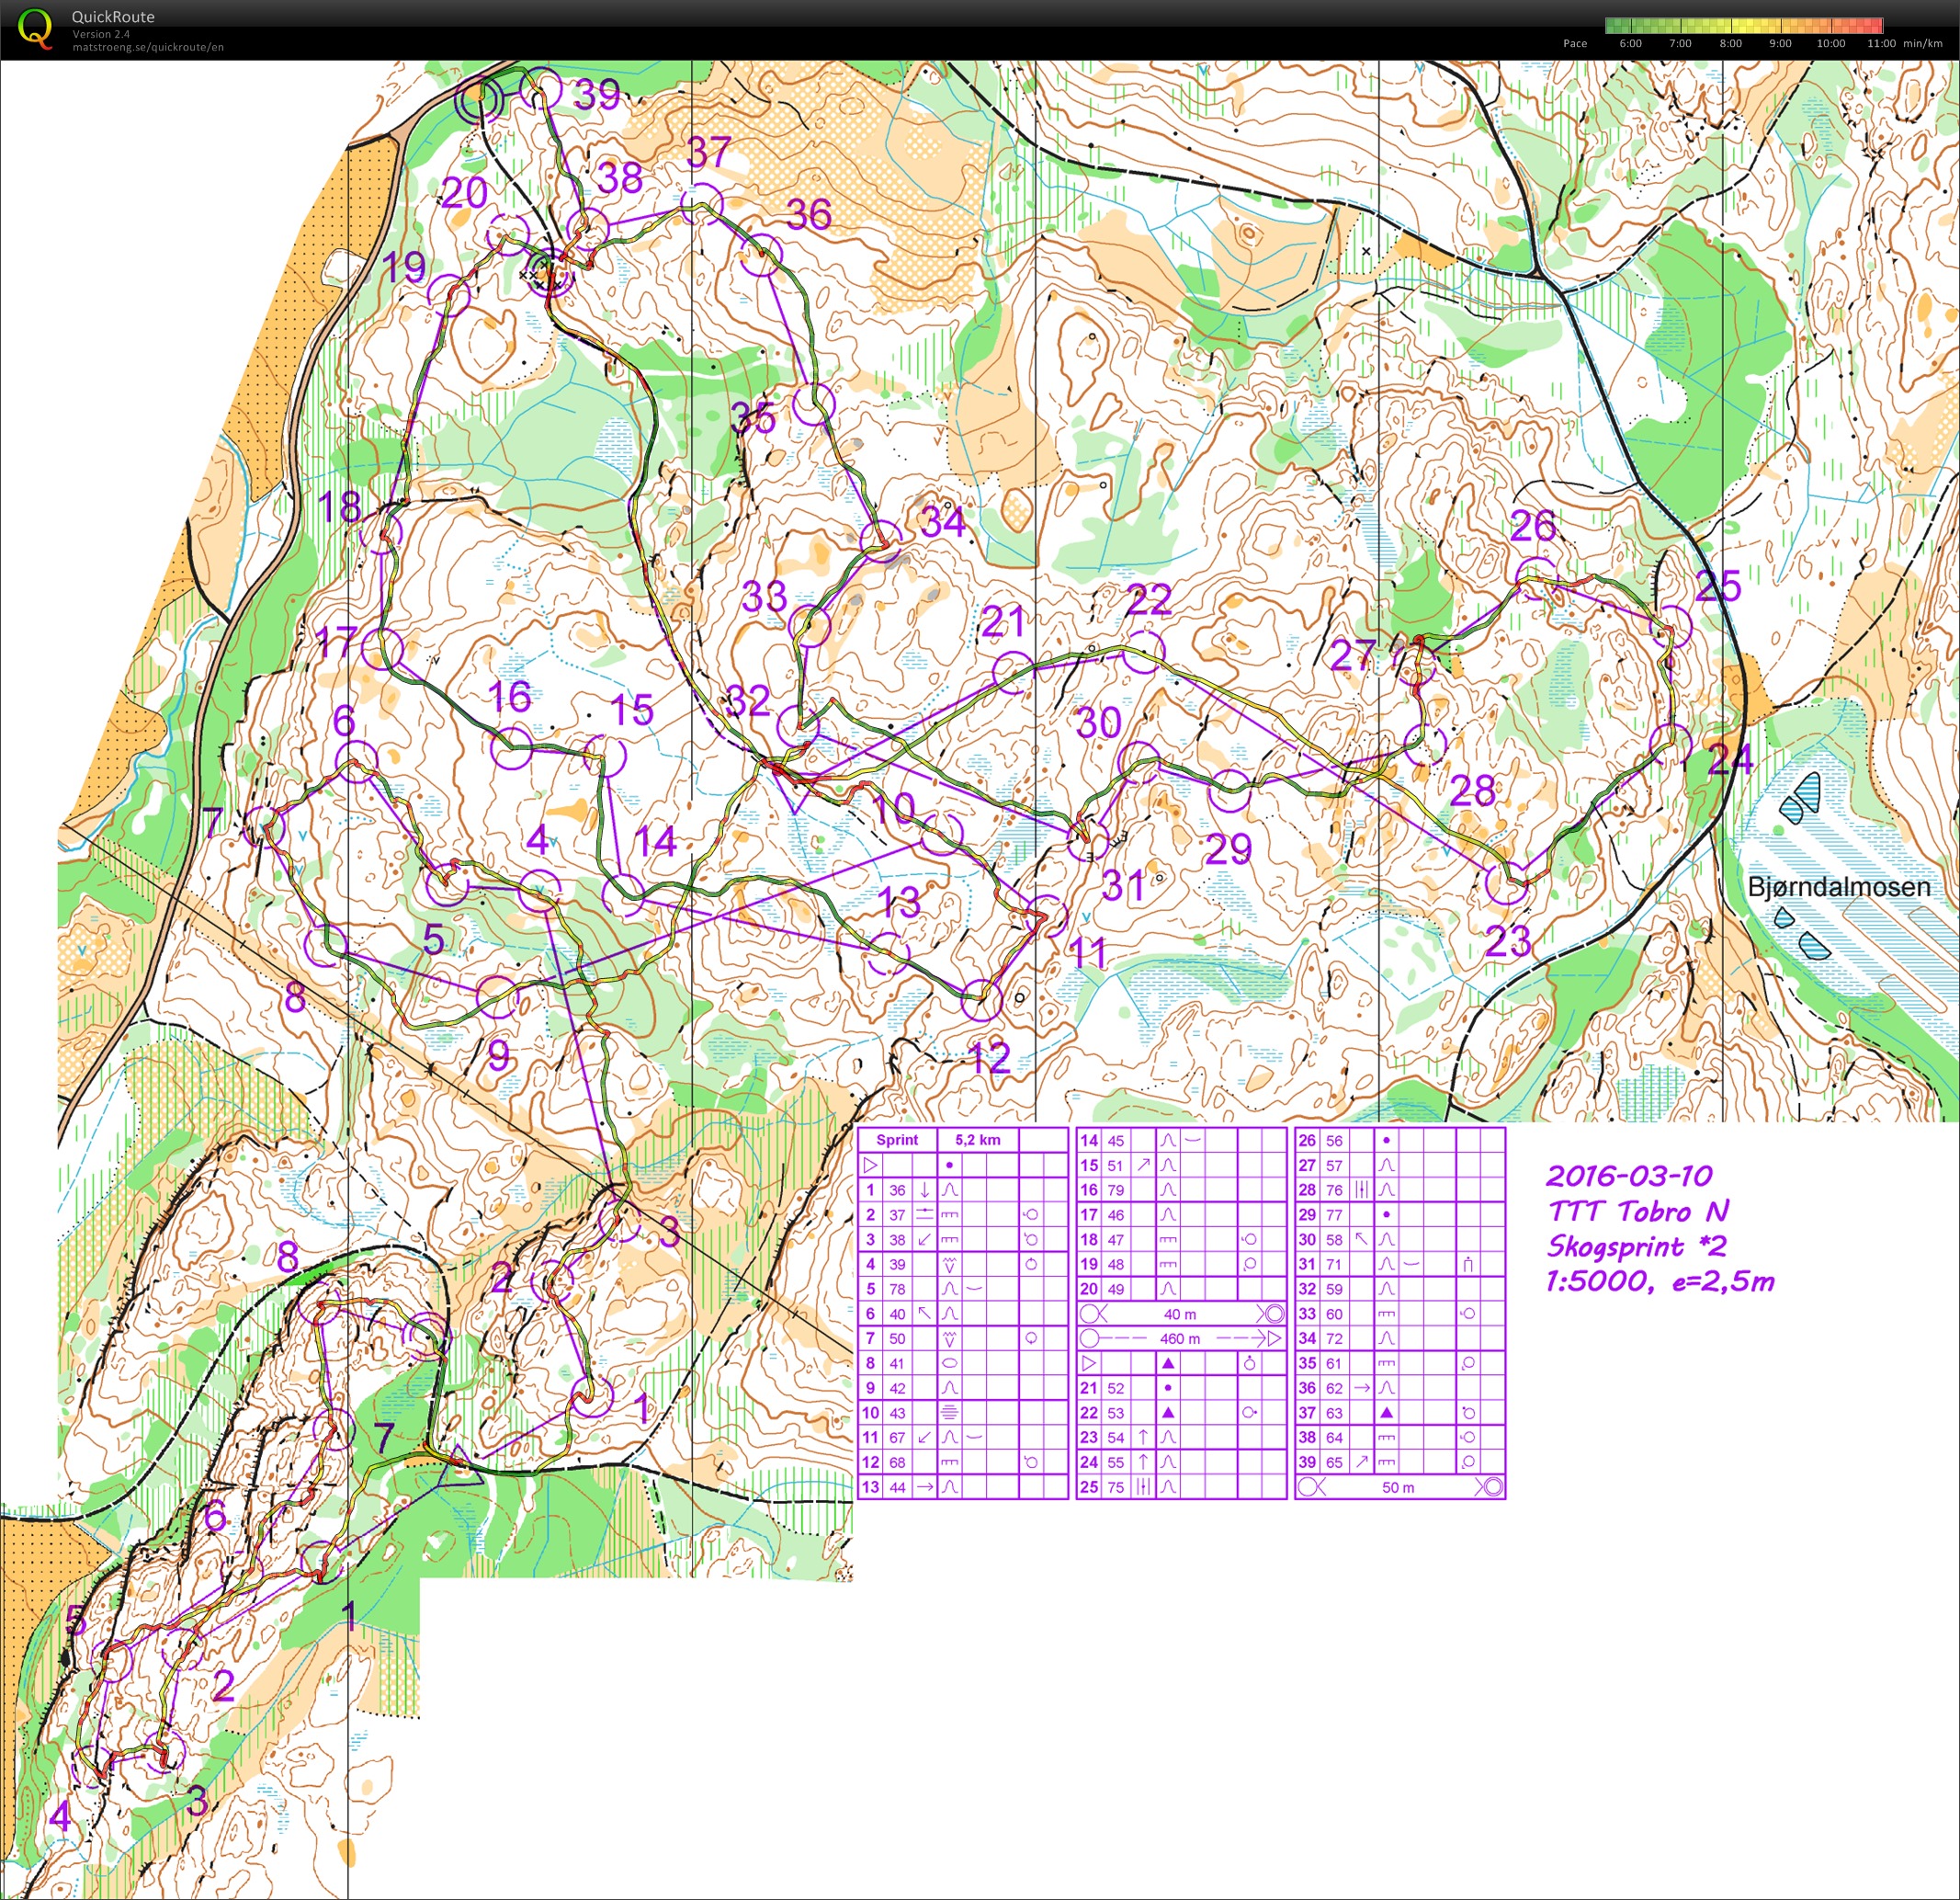1960x1900 pixels.
Task: Click the Version 2.4 text
Action: tap(100, 34)
